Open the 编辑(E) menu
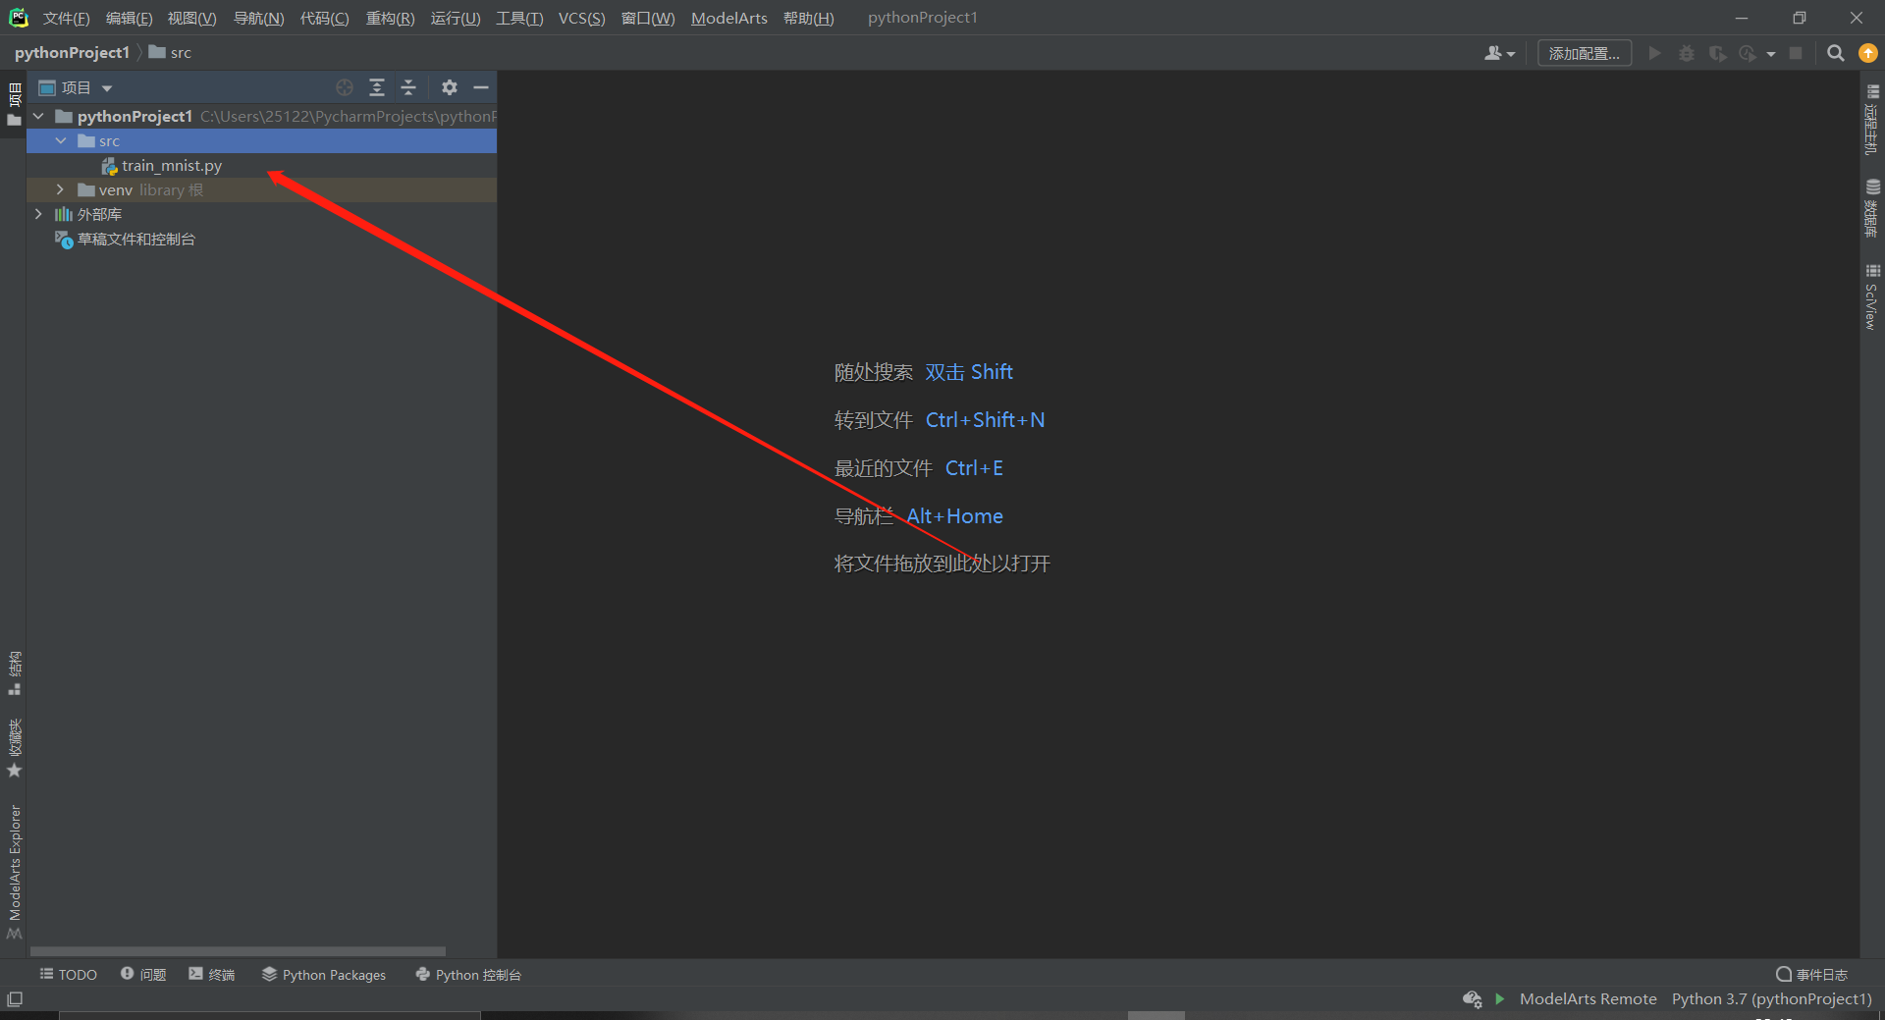Screen dimensions: 1885x1020 click(x=129, y=18)
